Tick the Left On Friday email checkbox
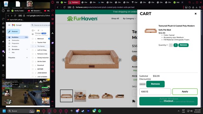 click(33, 50)
